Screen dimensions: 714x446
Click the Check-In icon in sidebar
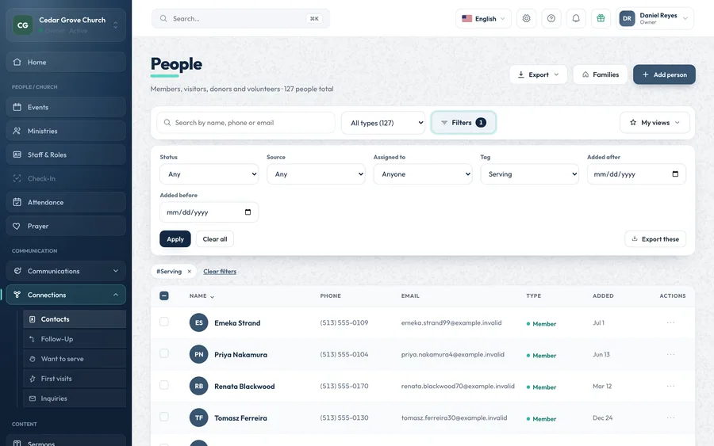(17, 178)
